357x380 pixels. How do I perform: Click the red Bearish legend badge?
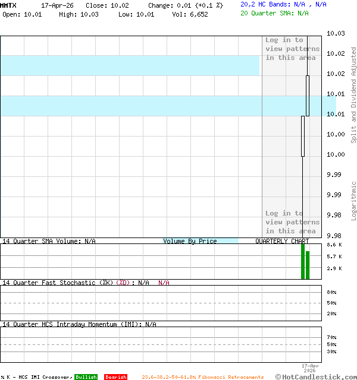pos(115,377)
